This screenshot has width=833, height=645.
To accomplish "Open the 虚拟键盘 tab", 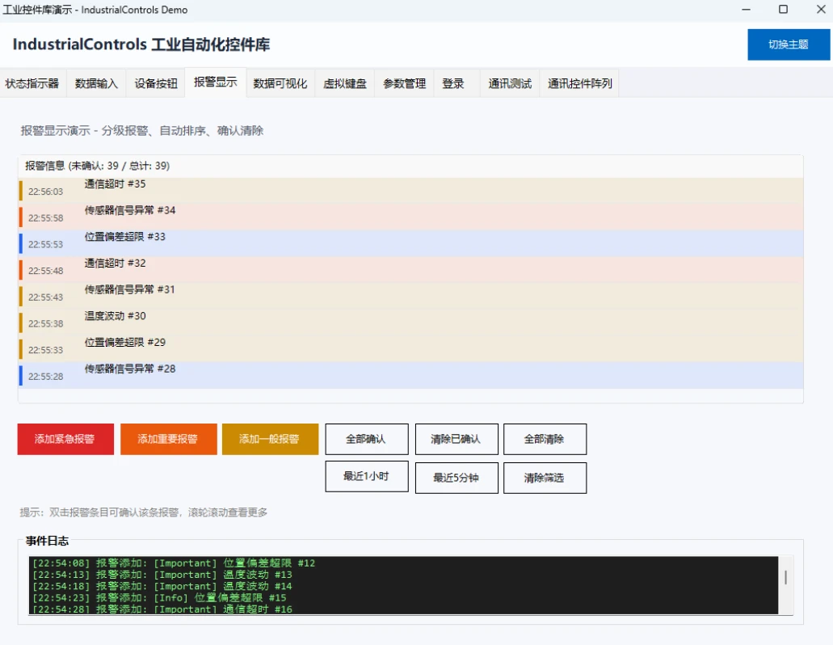I will coord(345,83).
